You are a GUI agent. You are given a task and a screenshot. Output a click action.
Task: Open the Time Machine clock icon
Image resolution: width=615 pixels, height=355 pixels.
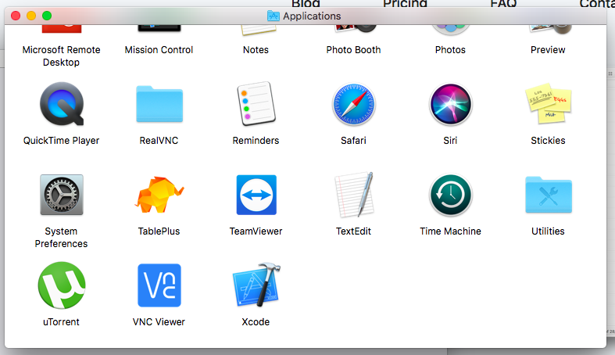coord(451,195)
